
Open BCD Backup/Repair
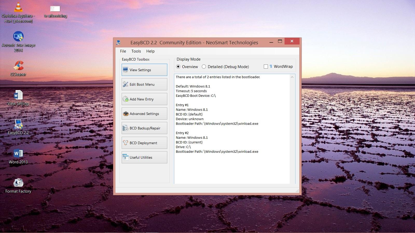pyautogui.click(x=144, y=128)
